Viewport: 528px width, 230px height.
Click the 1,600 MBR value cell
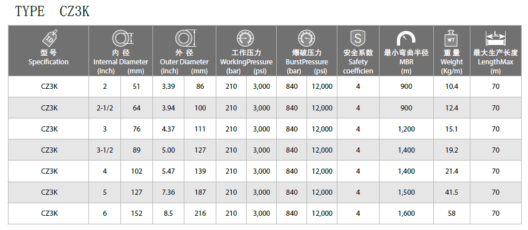(406, 213)
